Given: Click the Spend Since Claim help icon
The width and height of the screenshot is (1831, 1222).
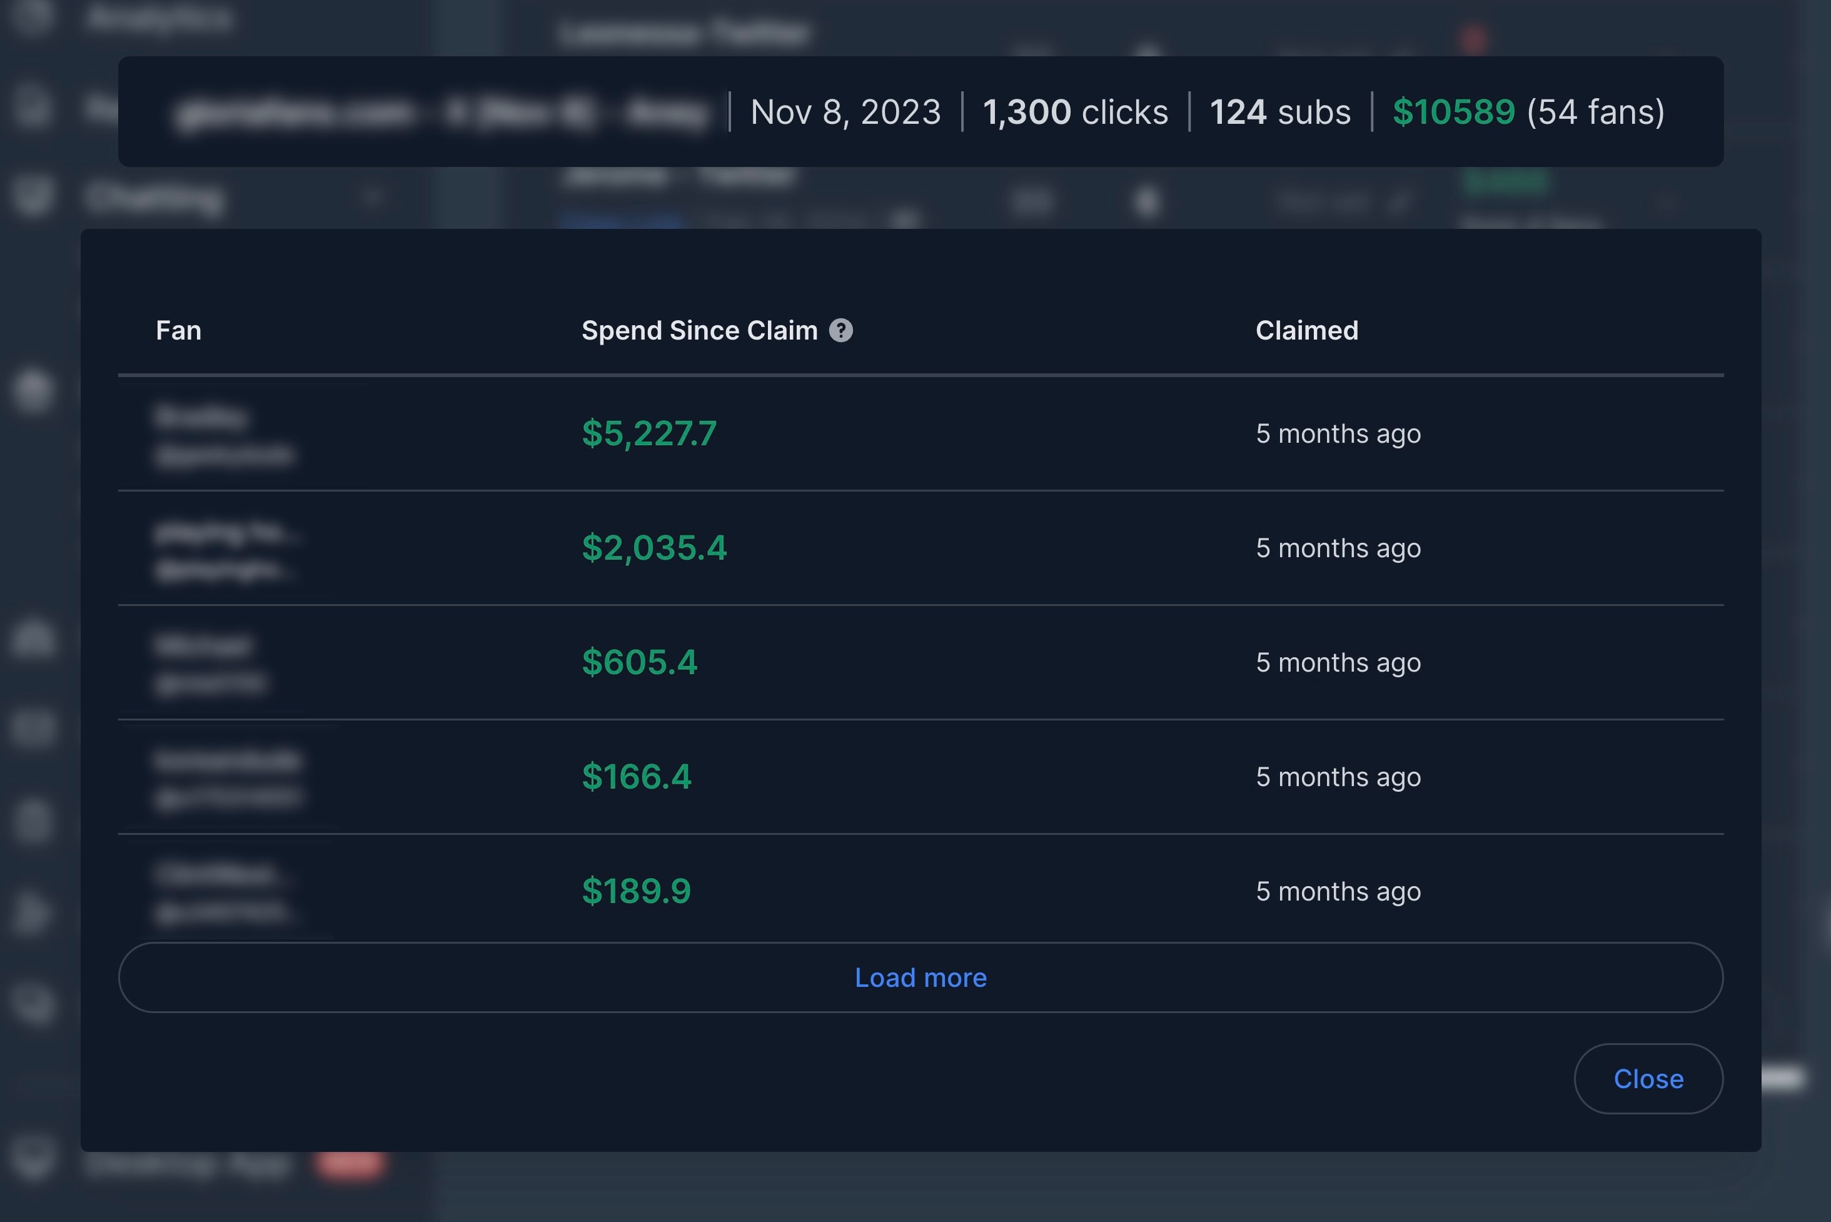Looking at the screenshot, I should click(x=840, y=330).
